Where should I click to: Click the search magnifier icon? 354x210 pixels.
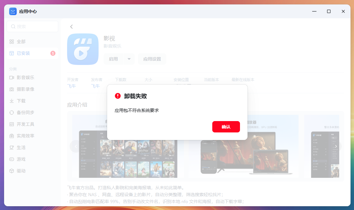[13, 26]
